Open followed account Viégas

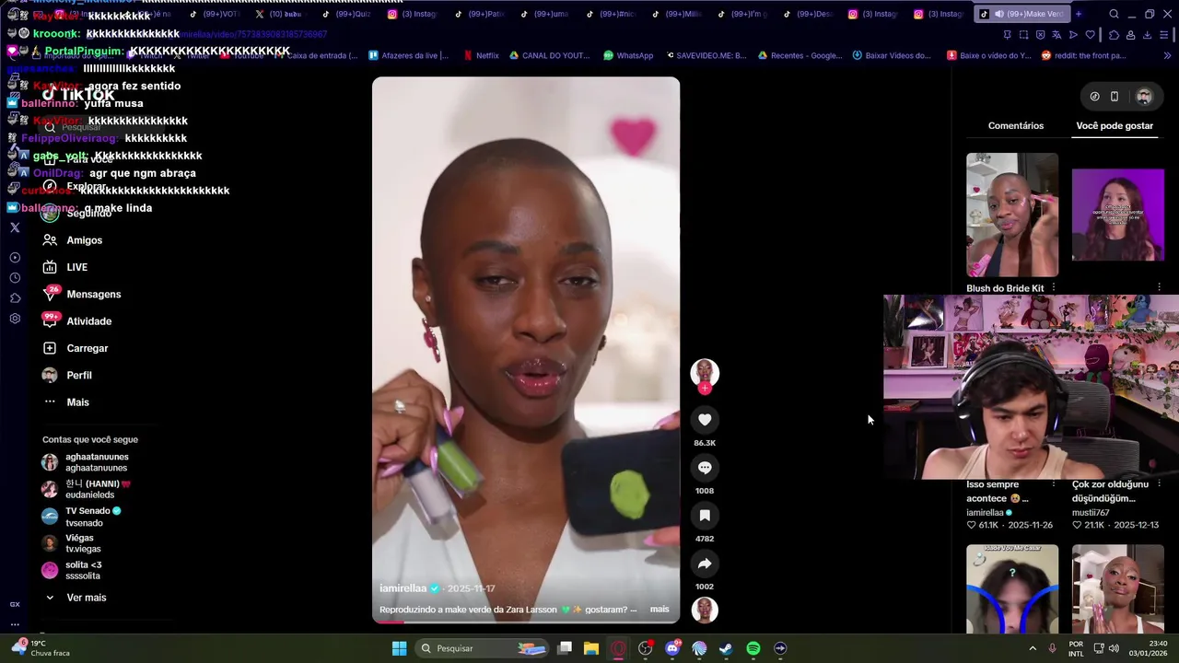[71, 543]
